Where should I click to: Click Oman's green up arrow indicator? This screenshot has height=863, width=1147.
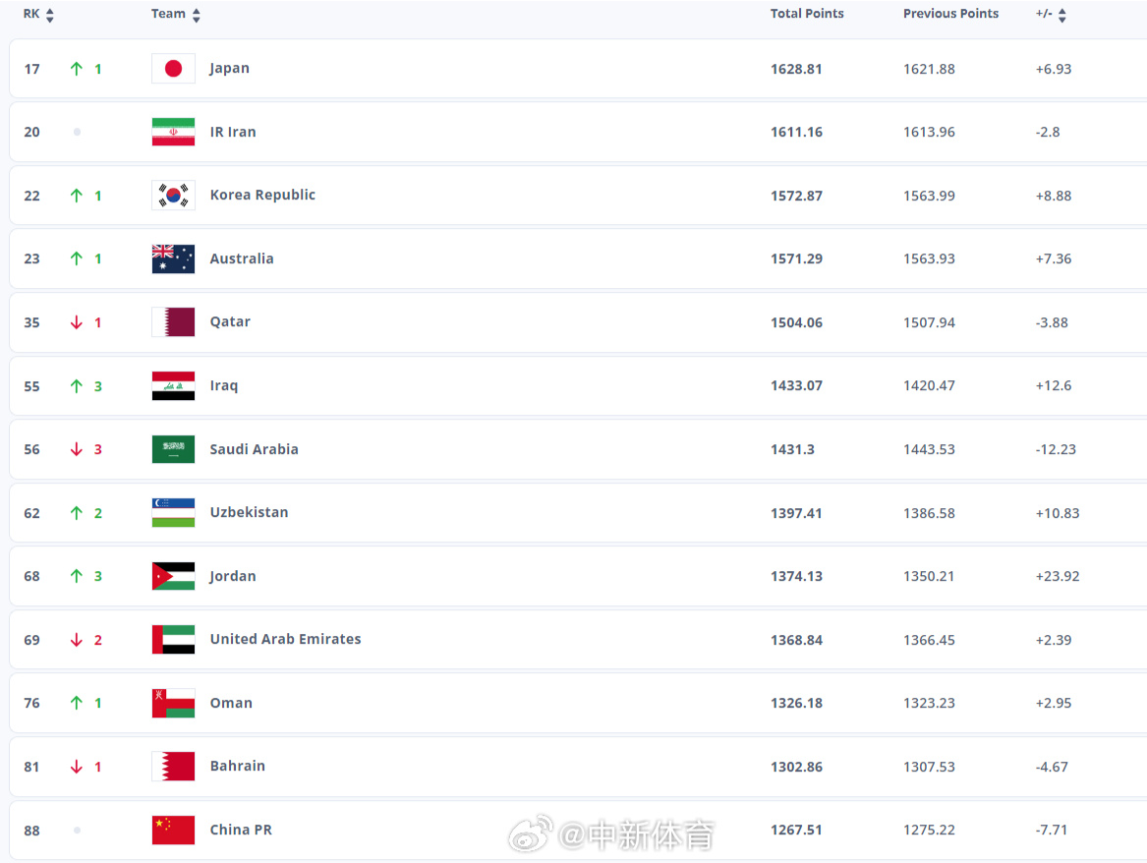tap(76, 703)
